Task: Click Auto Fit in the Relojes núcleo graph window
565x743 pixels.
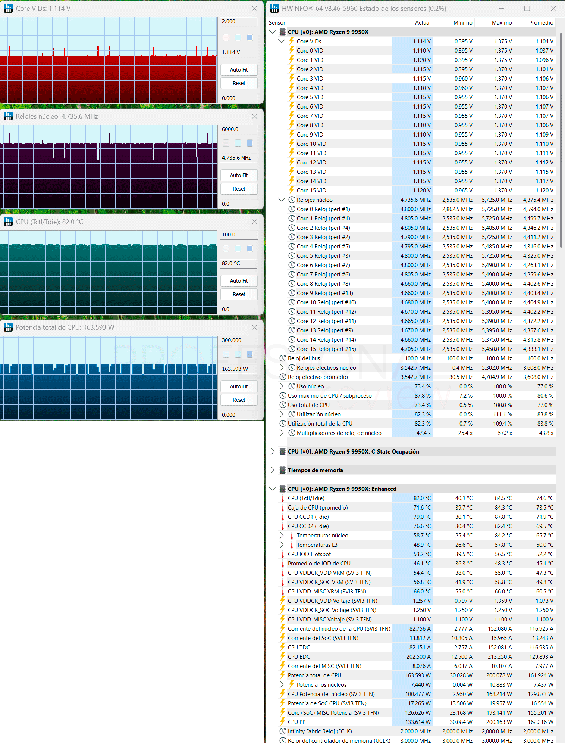Action: click(239, 175)
